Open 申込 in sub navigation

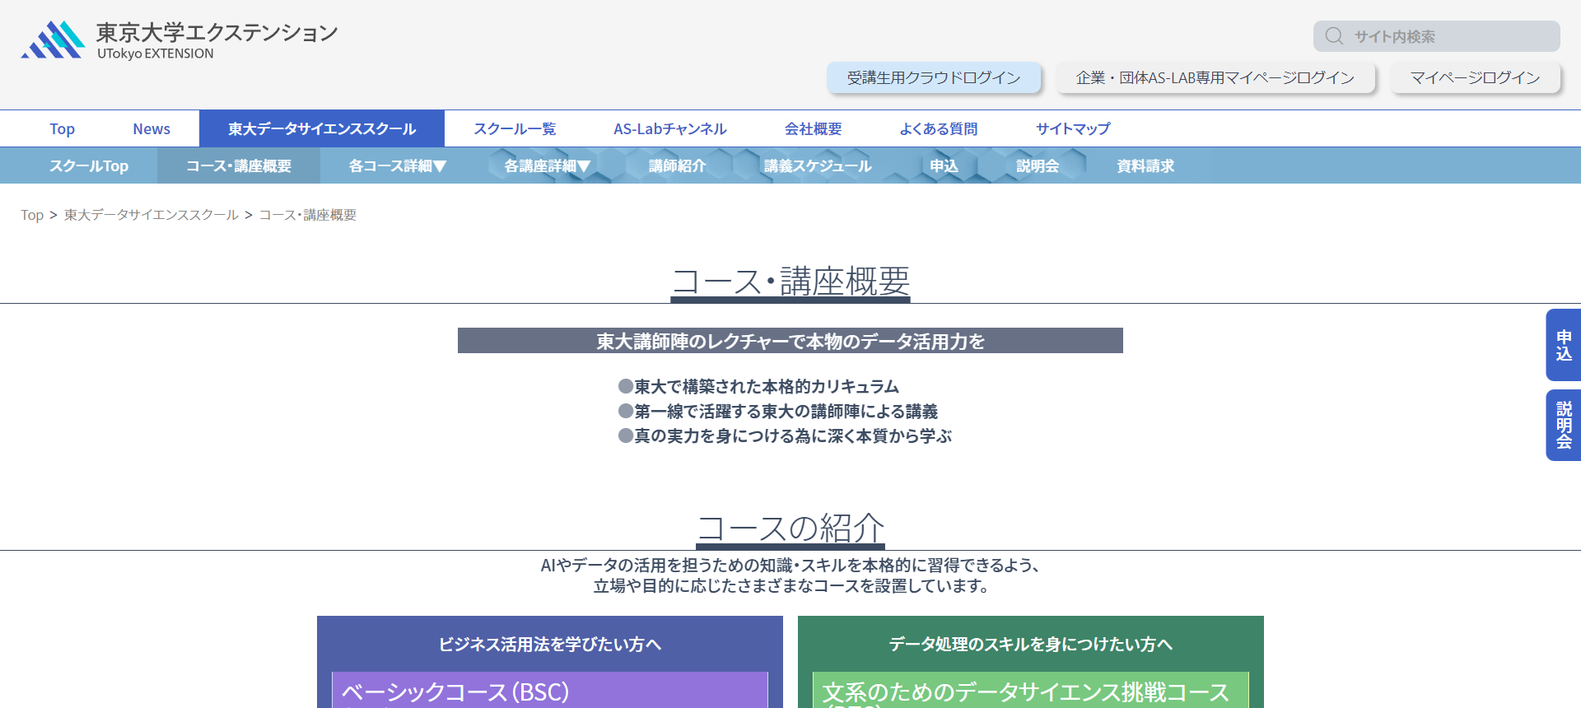click(944, 165)
